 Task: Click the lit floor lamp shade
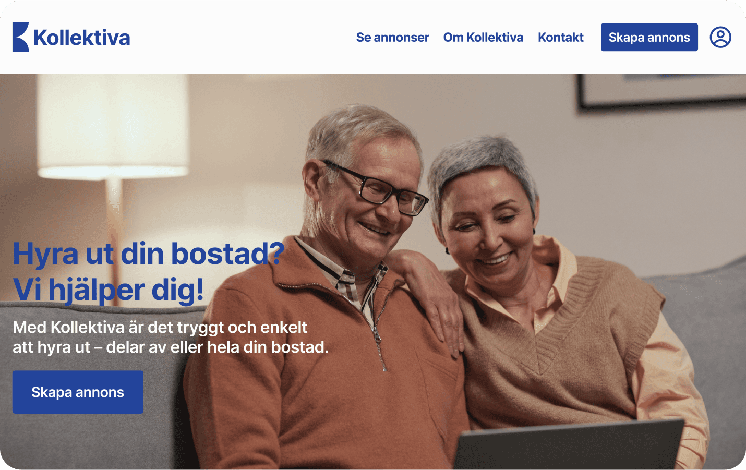click(x=112, y=126)
